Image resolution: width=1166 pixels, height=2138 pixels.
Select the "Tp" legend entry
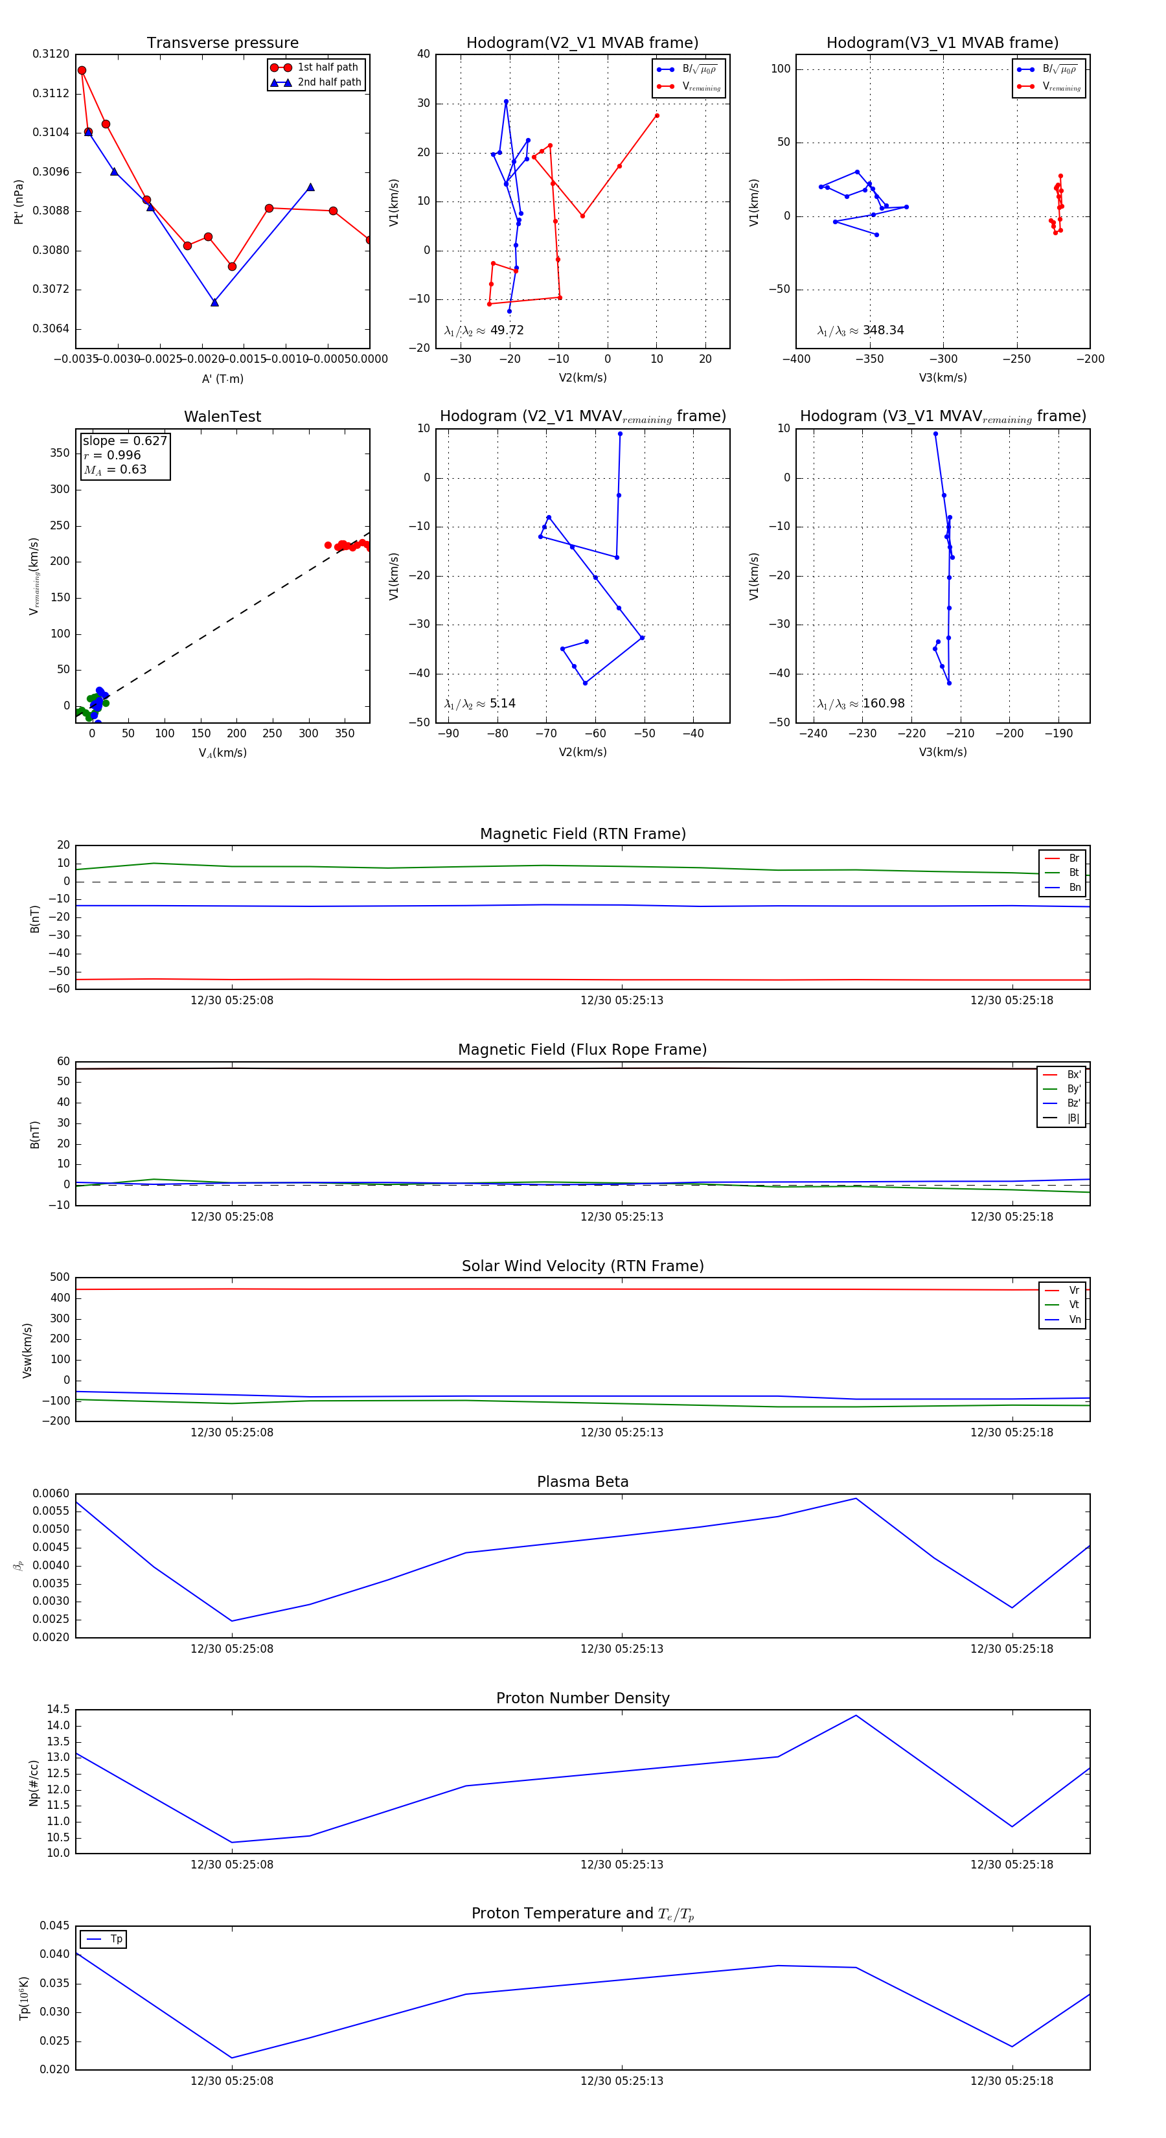point(104,1940)
